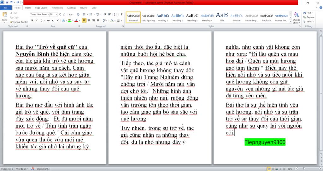Screen dimensions: 323x171
Task: Apply the Heading 2 style
Action: tap(177, 17)
